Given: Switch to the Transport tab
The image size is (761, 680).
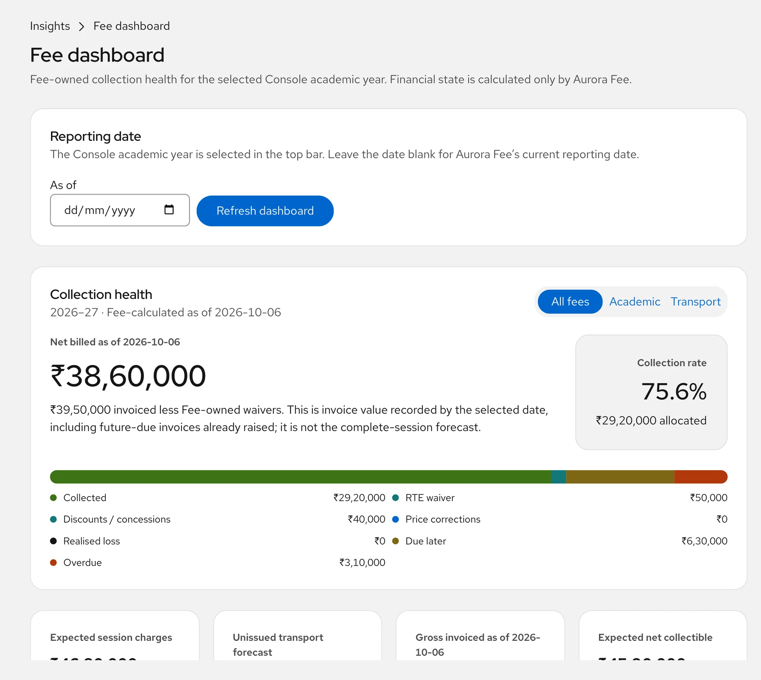Looking at the screenshot, I should coord(696,302).
